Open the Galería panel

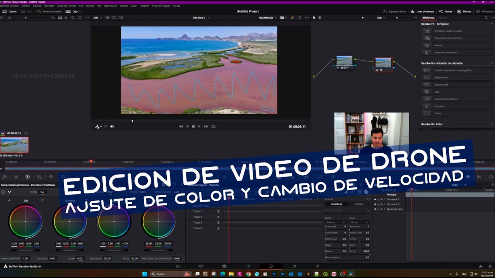point(9,12)
